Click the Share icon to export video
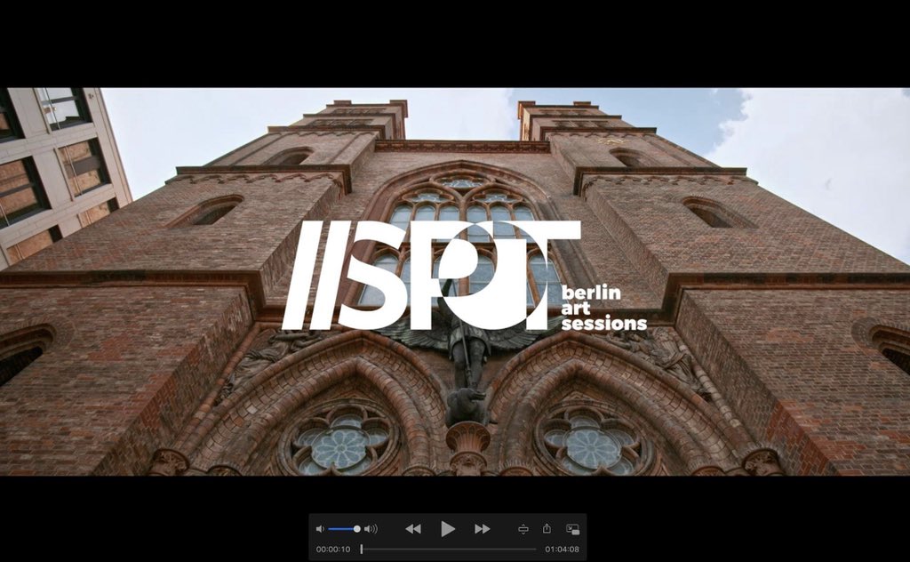 click(x=548, y=526)
